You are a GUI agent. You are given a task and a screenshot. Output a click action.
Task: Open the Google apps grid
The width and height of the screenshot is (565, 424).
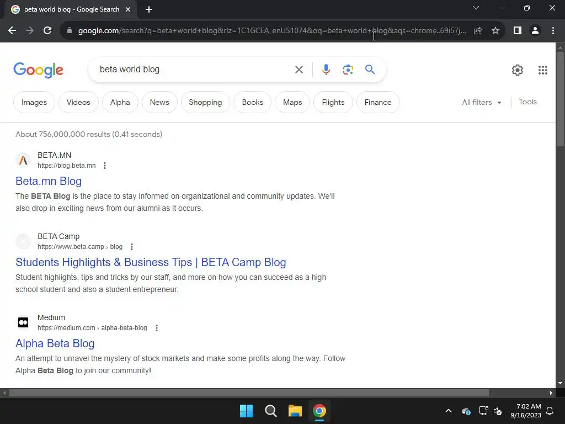(x=543, y=70)
